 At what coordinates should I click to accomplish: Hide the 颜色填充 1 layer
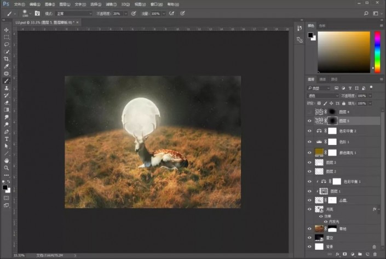(309, 153)
